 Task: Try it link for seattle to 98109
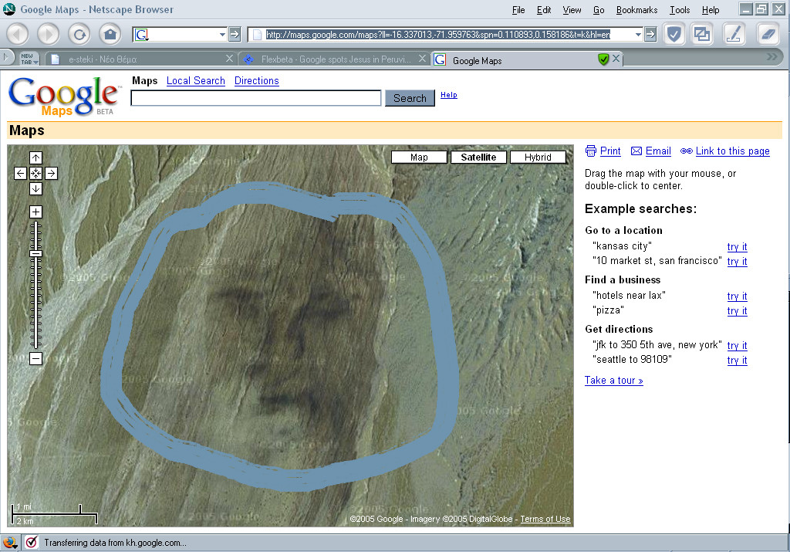pyautogui.click(x=737, y=360)
